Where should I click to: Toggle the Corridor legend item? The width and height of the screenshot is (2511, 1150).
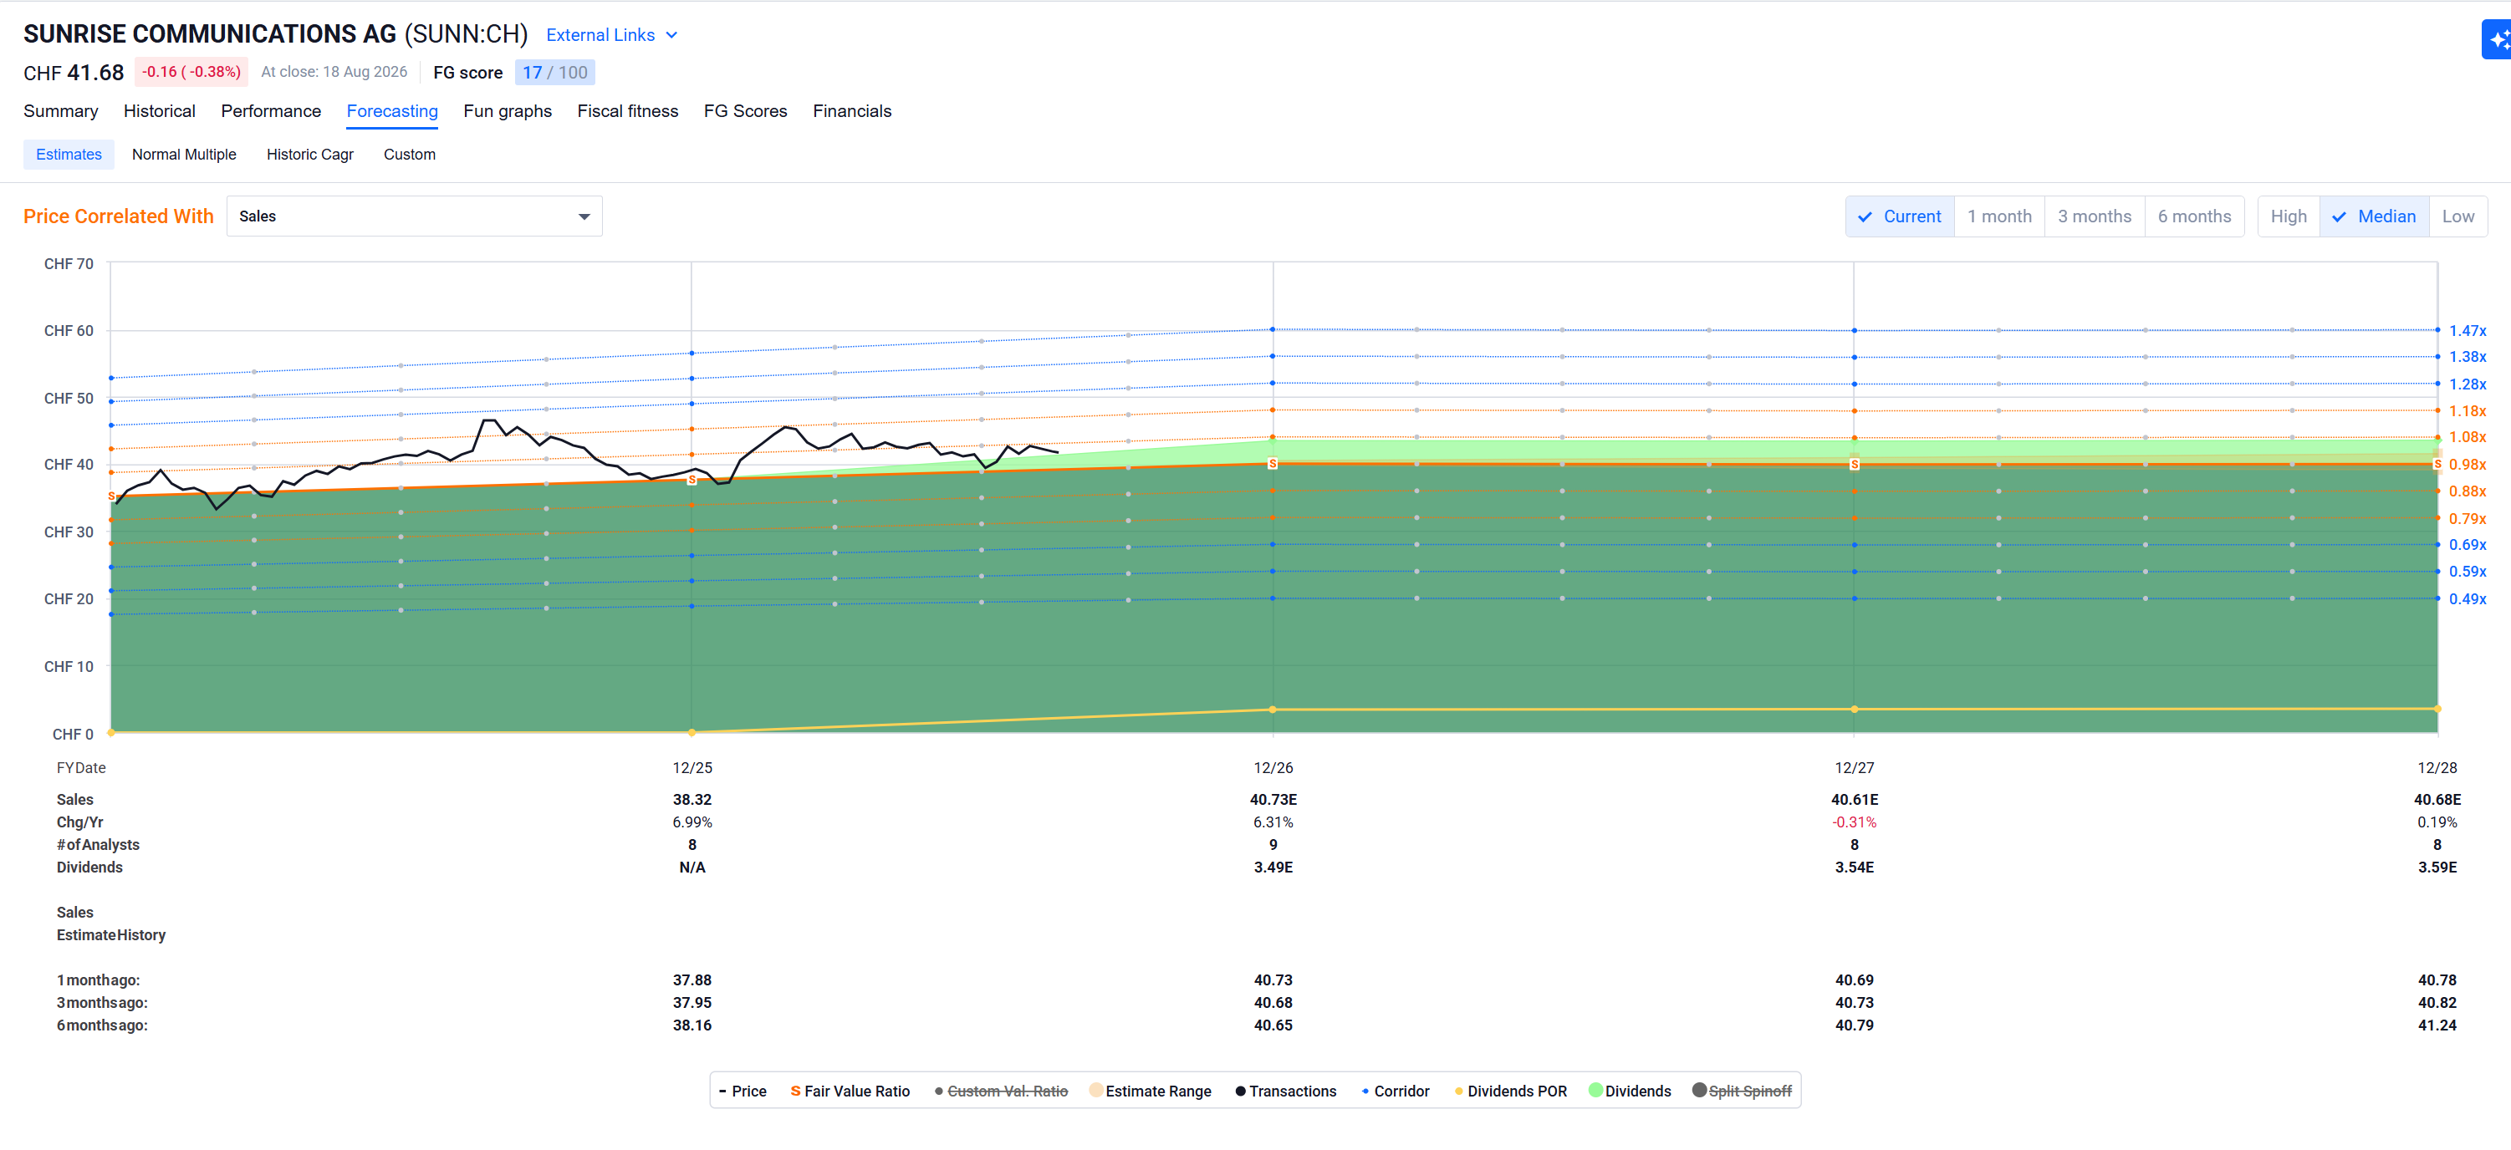coord(1395,1091)
